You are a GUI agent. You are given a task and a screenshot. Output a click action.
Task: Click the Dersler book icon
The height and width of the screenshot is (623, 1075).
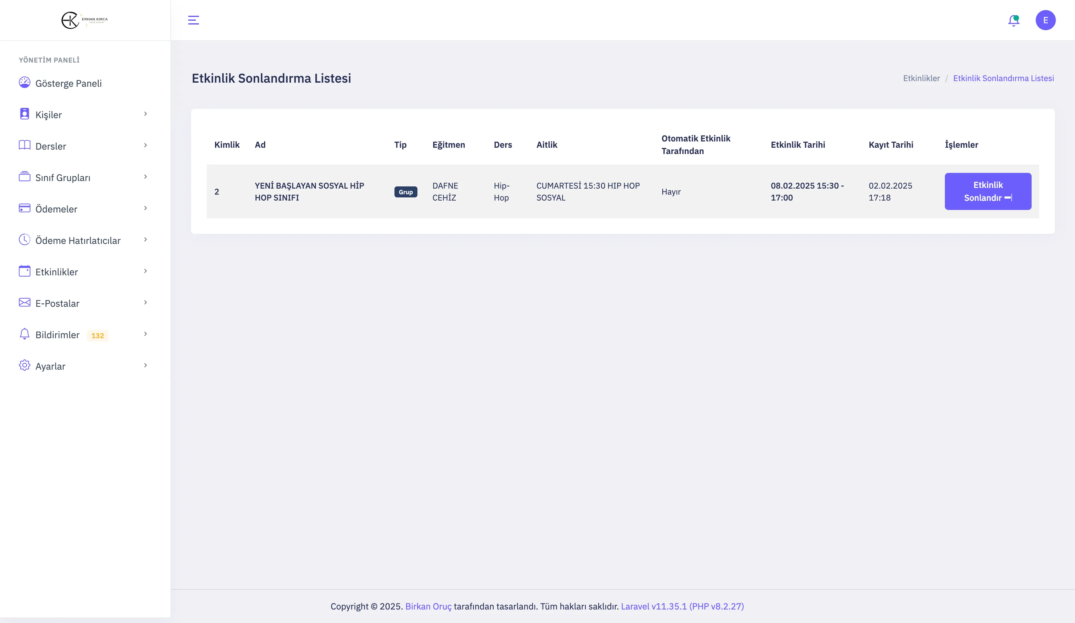[24, 145]
